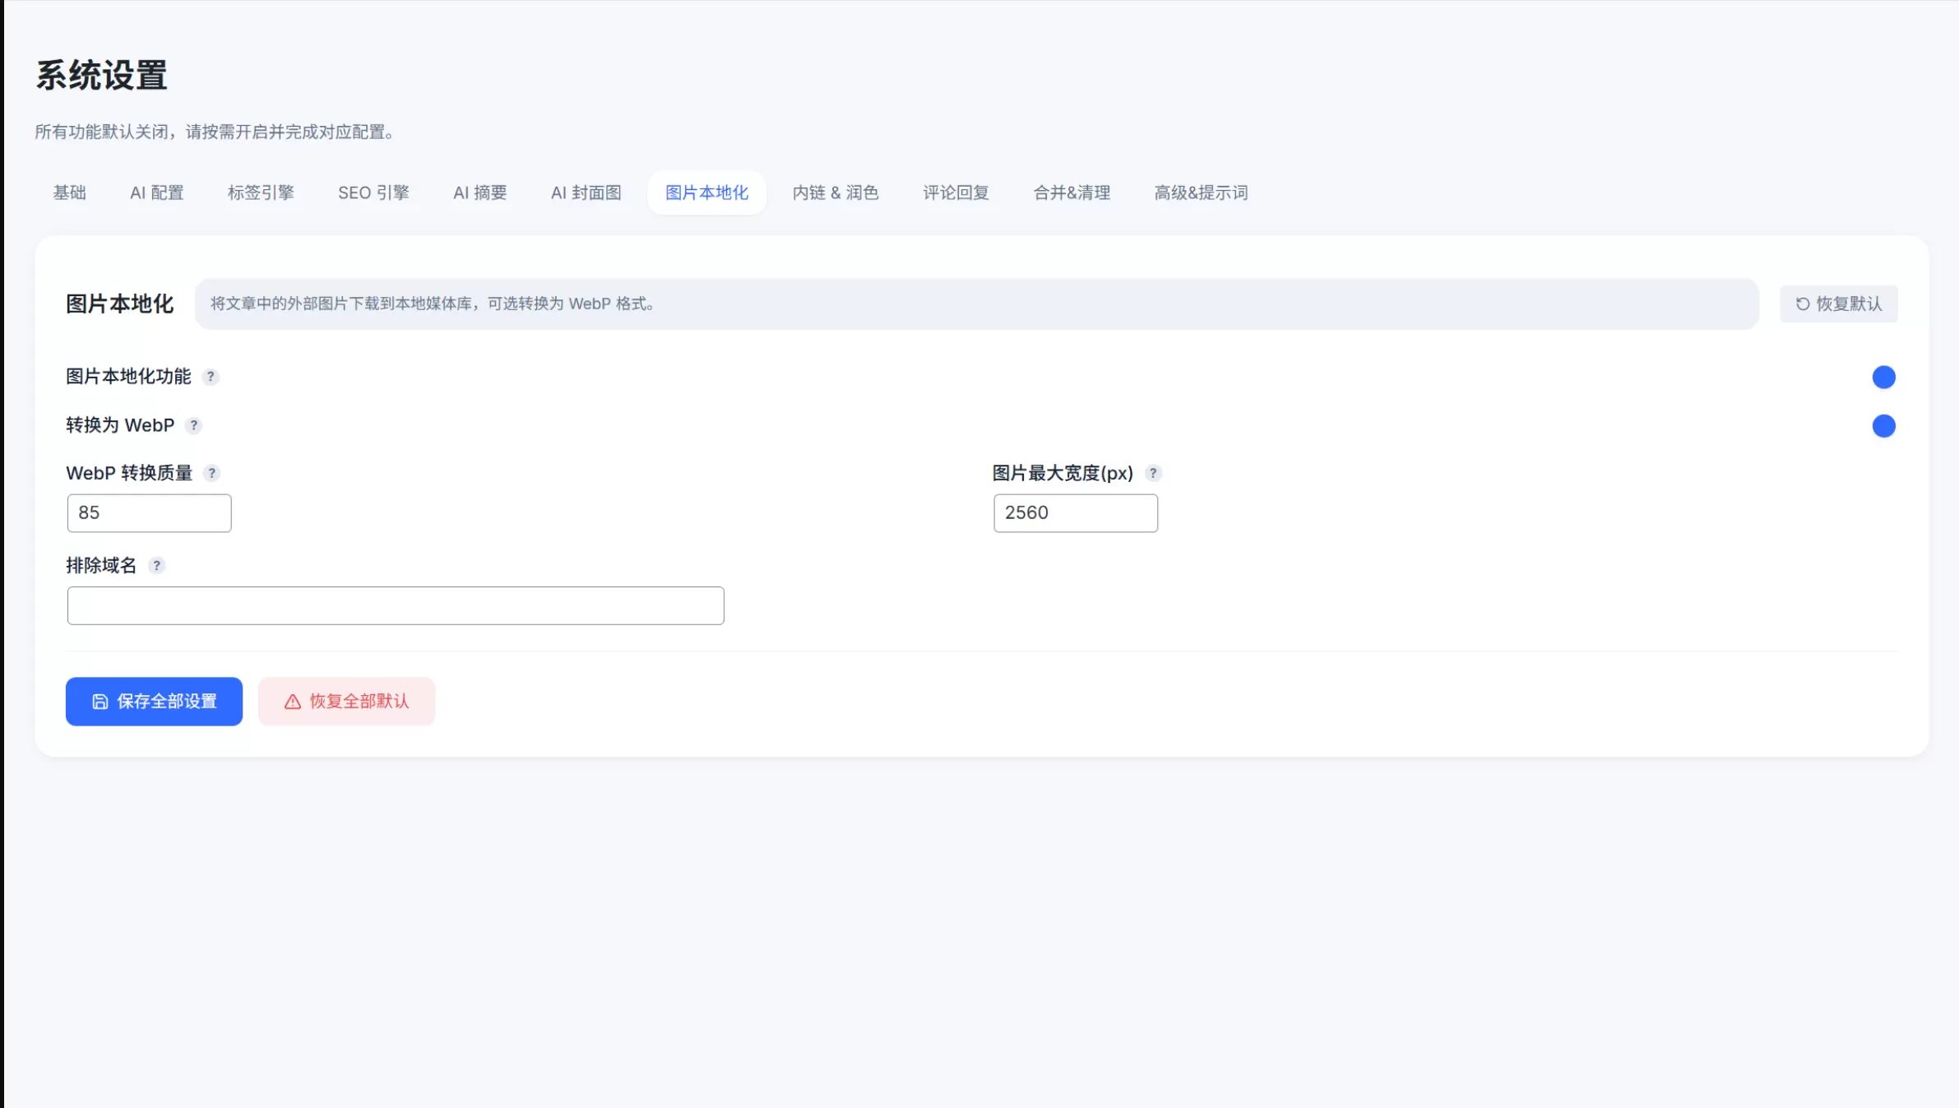Select the SEO 引擎 tab
1959x1108 pixels.
[x=373, y=192]
